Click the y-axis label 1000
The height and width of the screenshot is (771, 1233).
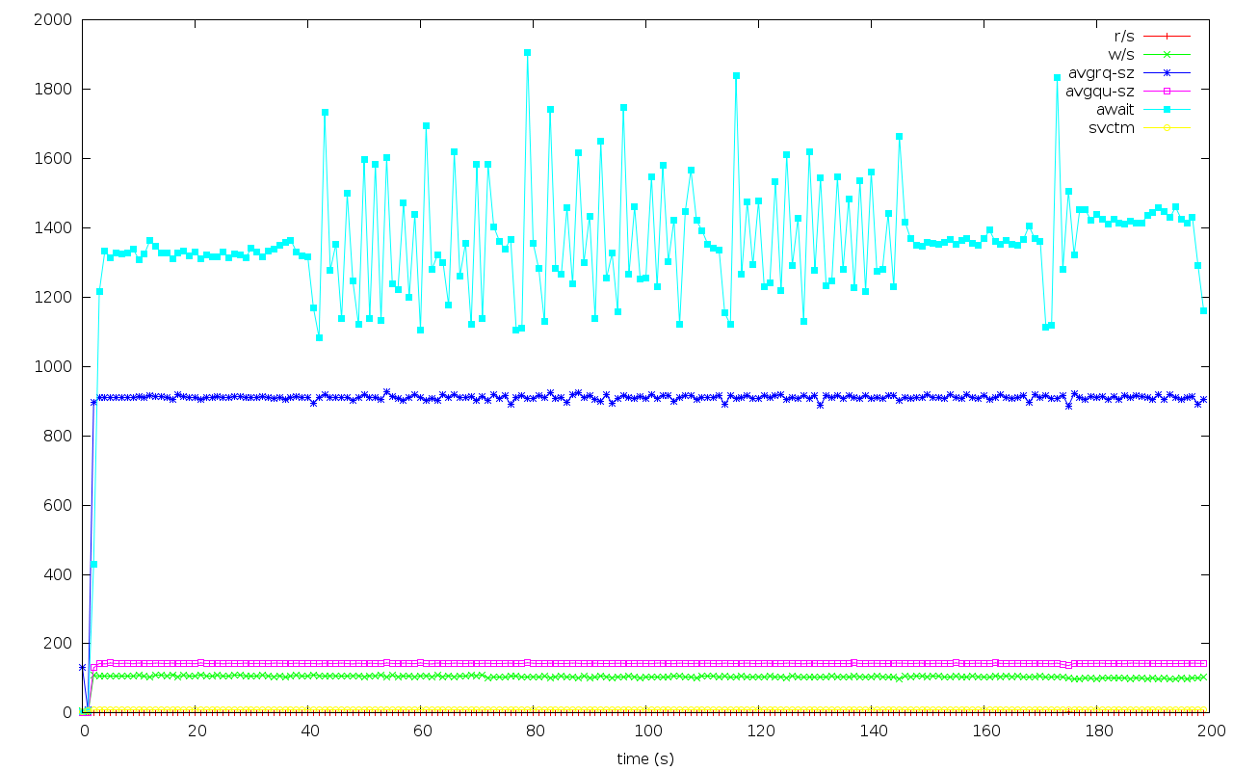54,366
